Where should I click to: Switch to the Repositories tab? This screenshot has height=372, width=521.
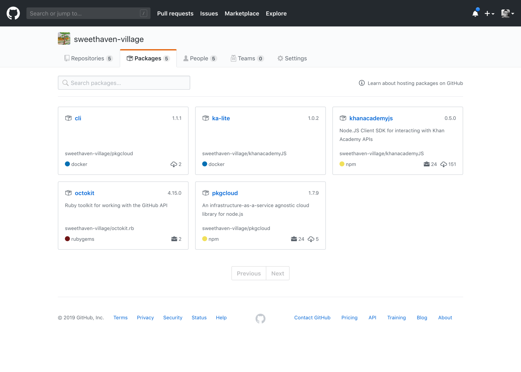point(88,58)
